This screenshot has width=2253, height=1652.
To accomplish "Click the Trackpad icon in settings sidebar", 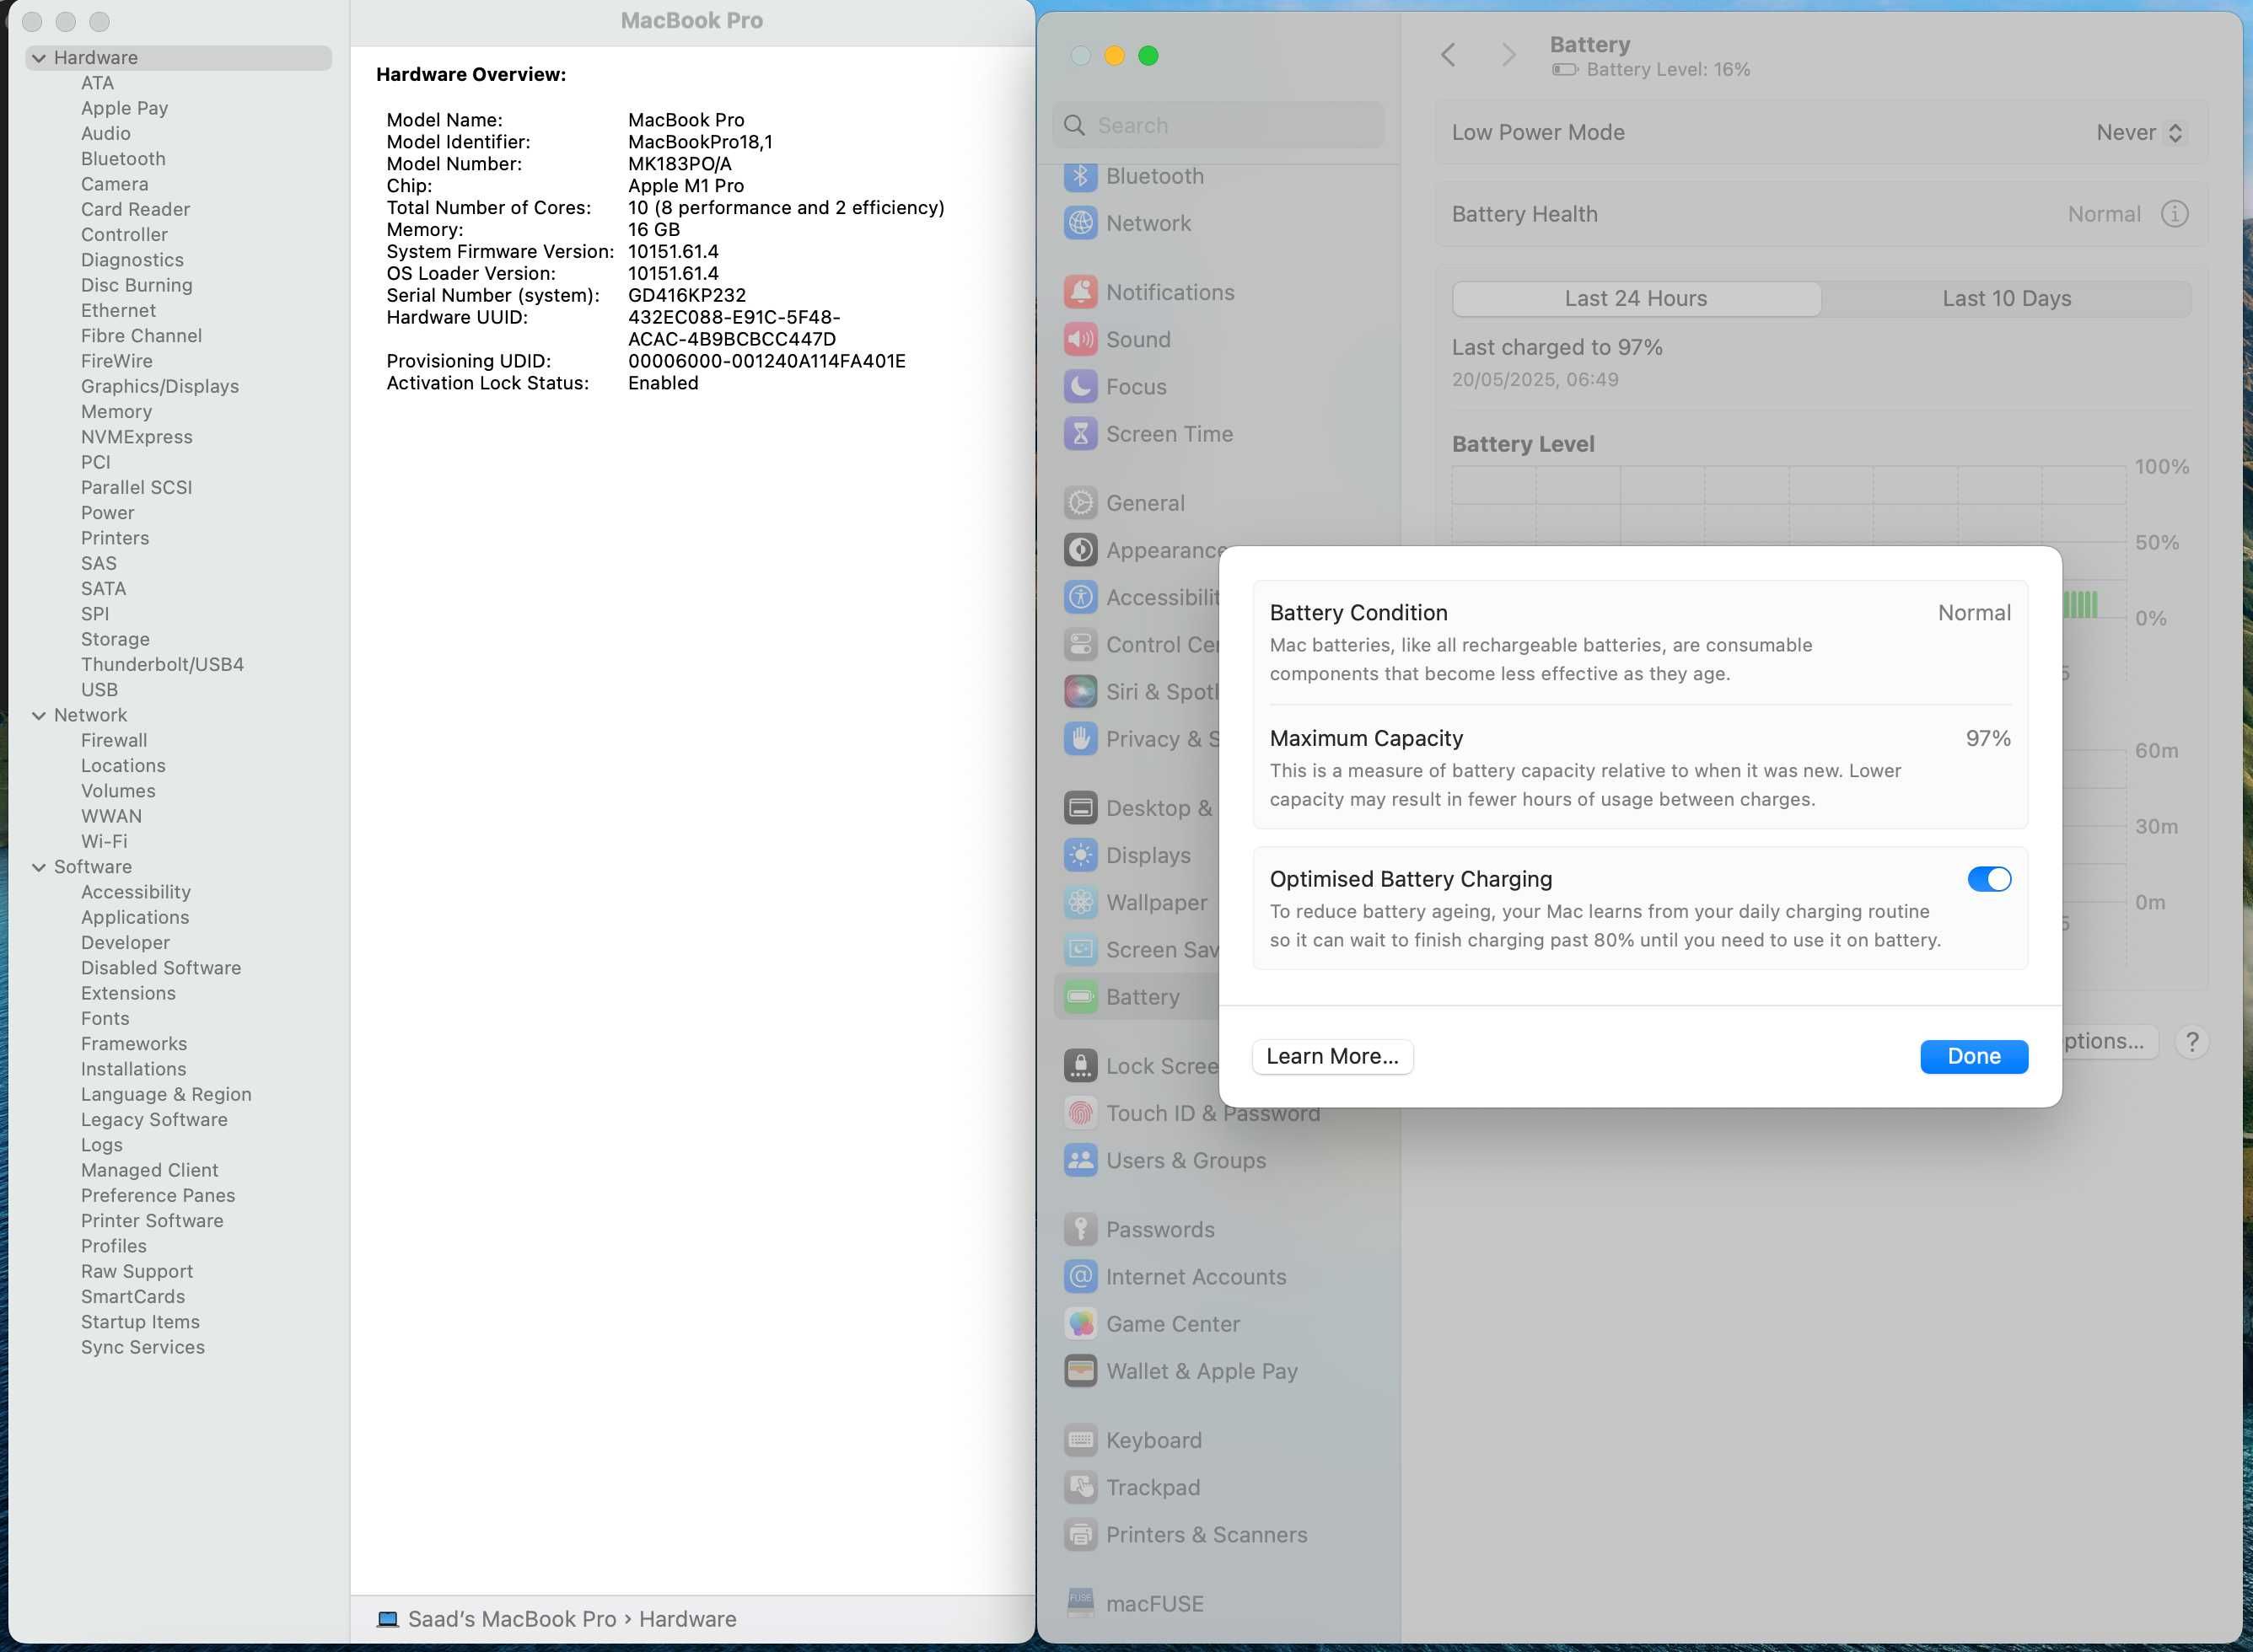I will point(1080,1487).
